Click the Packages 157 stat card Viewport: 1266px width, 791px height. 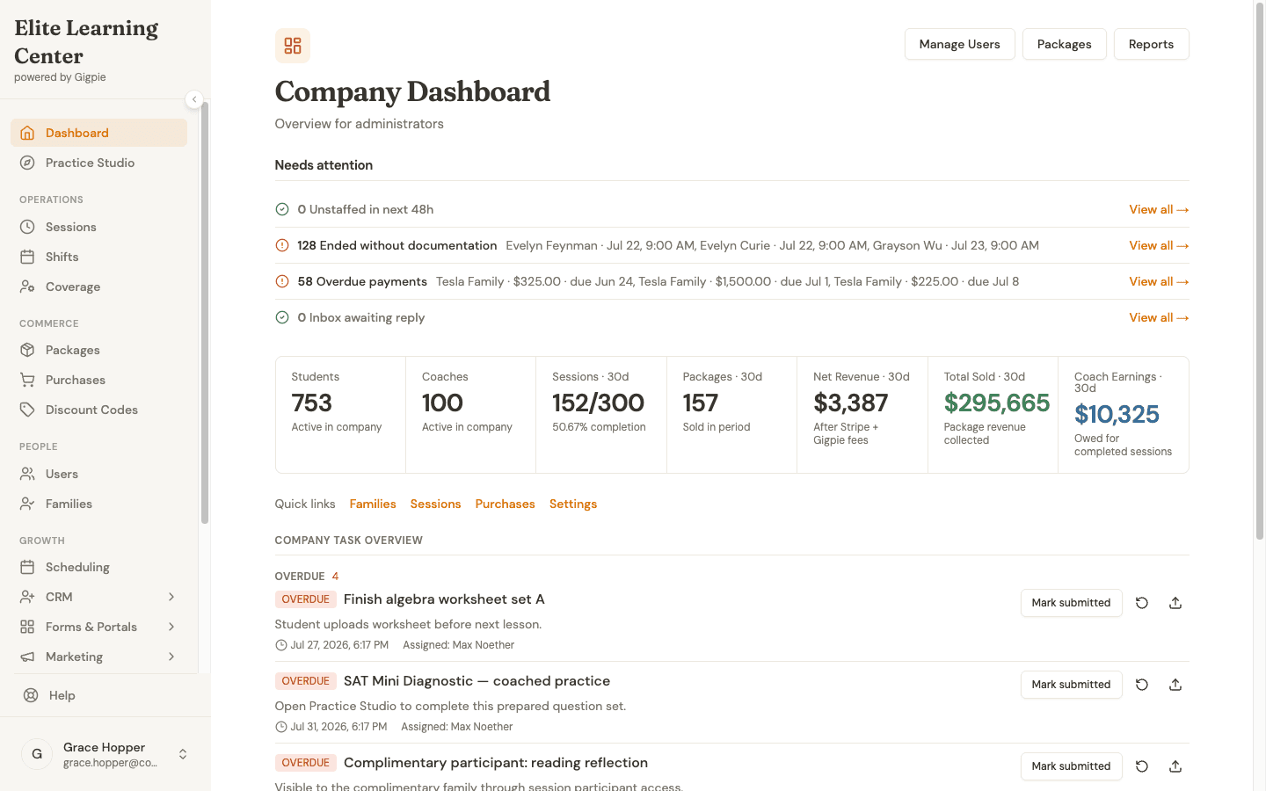coord(731,415)
